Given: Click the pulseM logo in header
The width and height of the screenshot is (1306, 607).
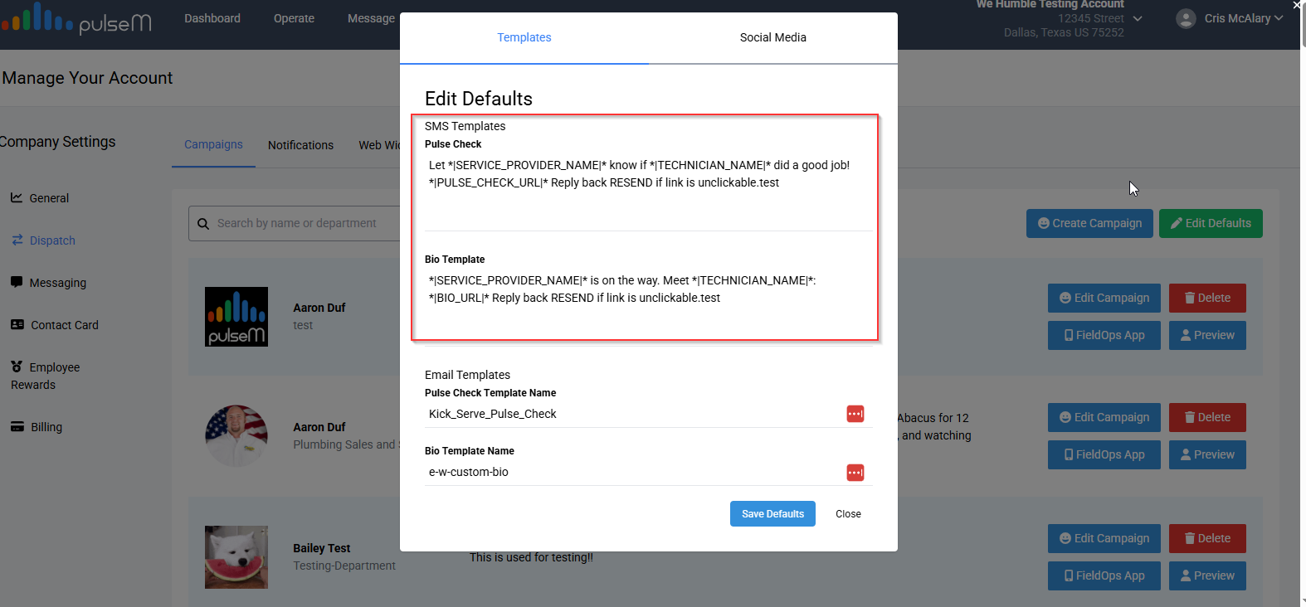Looking at the screenshot, I should click(x=76, y=18).
